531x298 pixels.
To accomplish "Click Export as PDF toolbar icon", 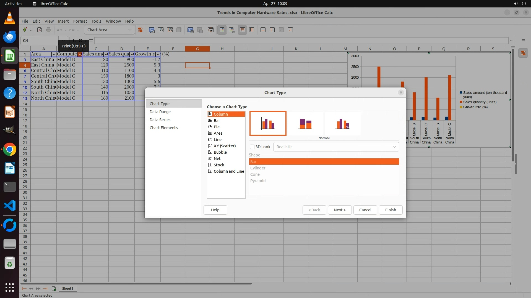I will [40, 30].
